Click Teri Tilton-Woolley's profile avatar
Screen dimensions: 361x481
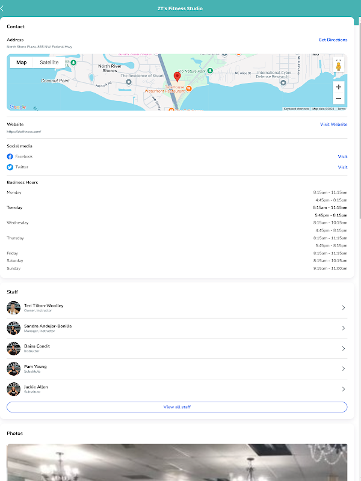click(14, 308)
